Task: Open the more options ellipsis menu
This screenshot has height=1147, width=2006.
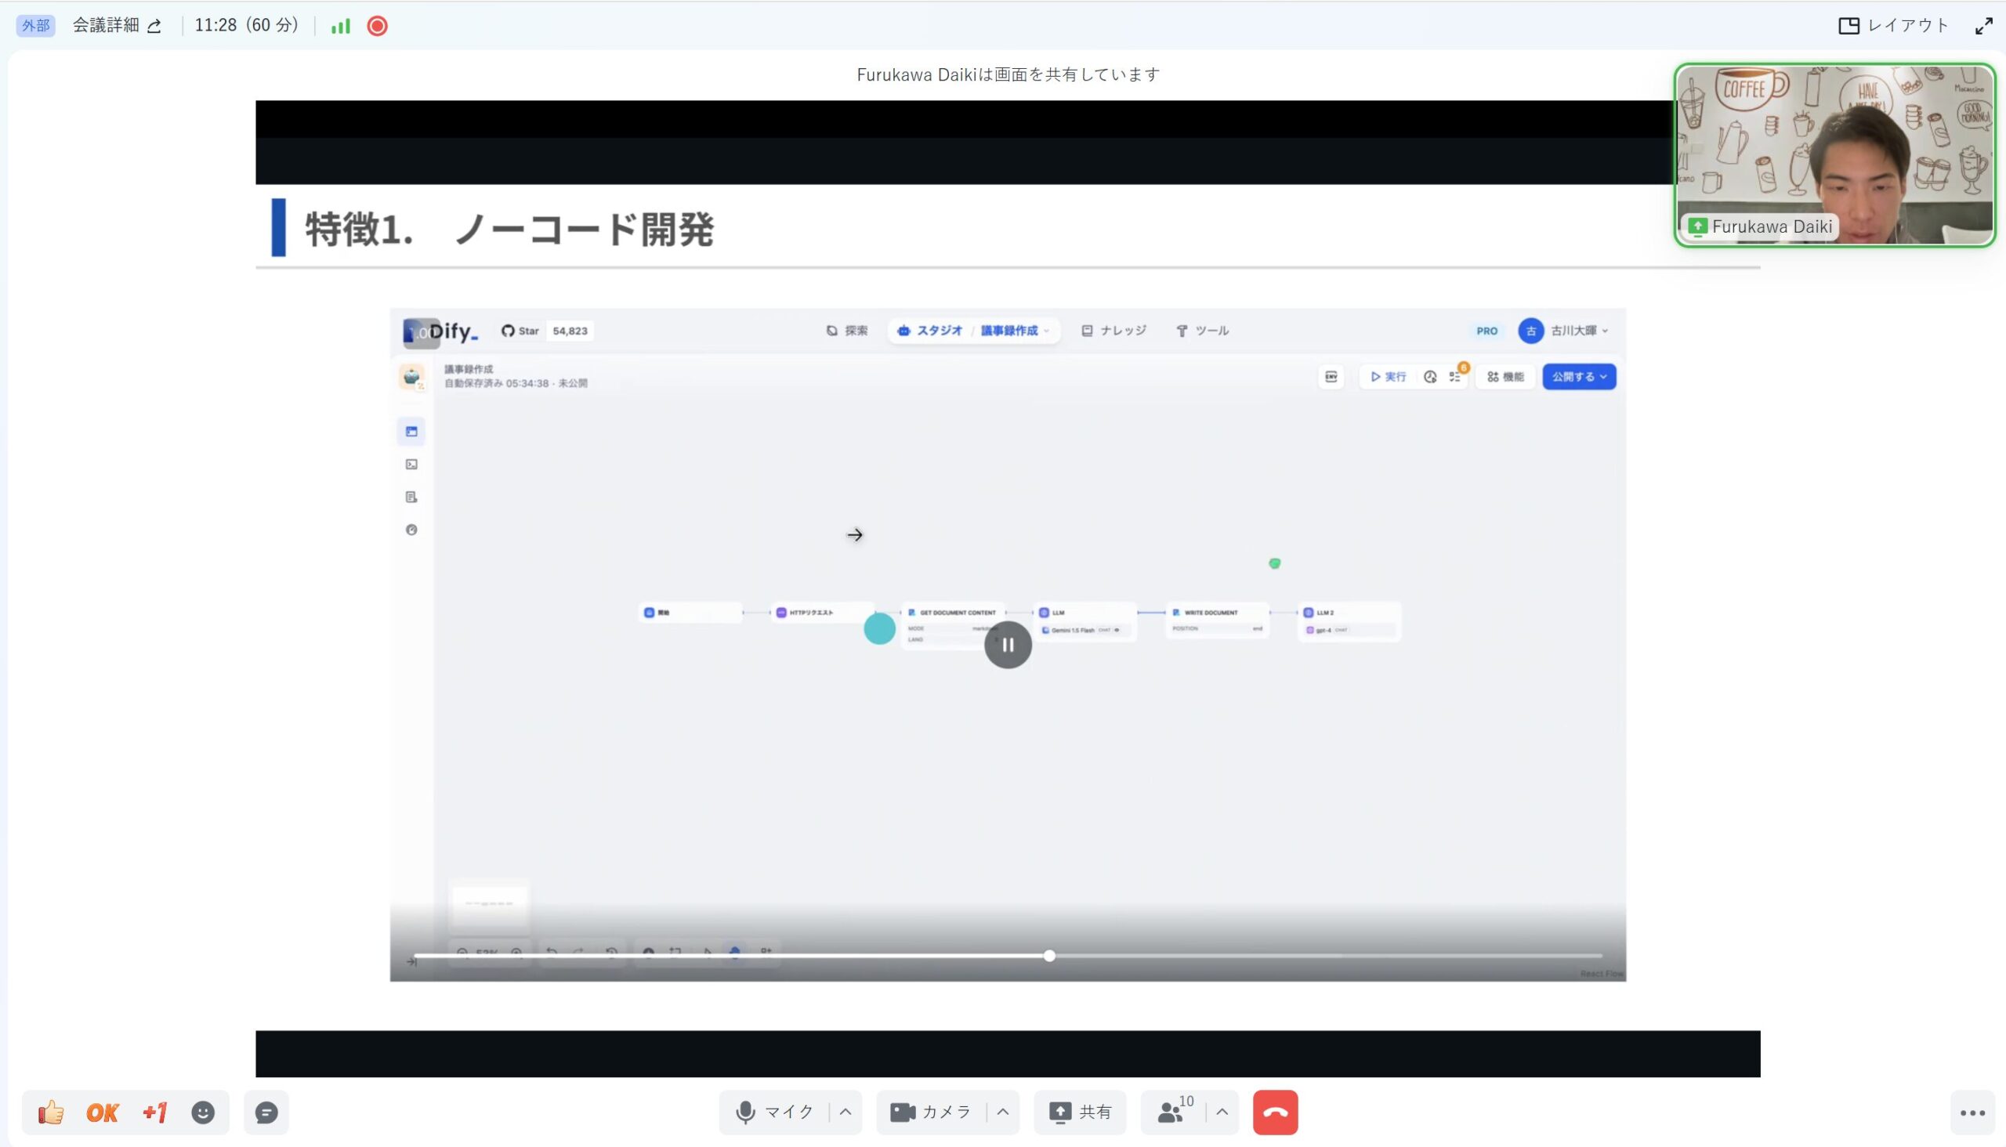Action: (1972, 1113)
